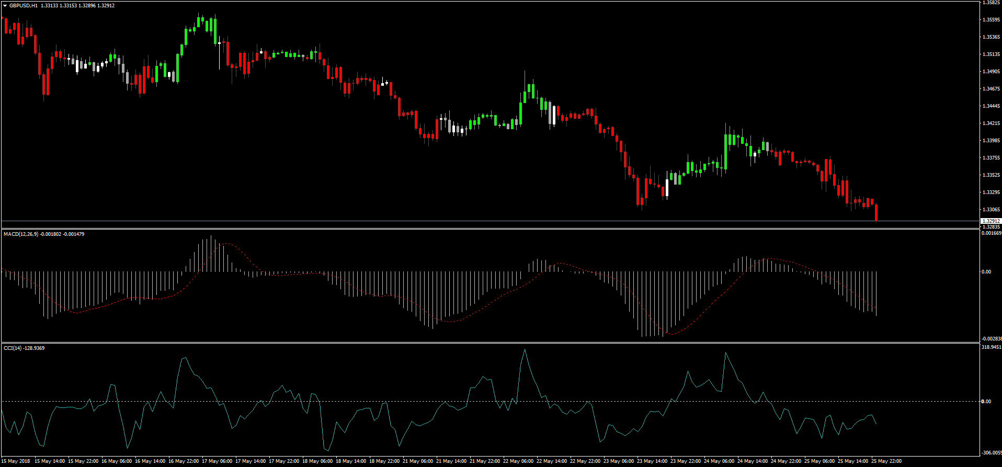Click the 18 May 06:00 time label

point(317,461)
